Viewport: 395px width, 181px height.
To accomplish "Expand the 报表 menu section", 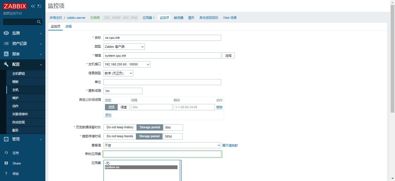I will pyautogui.click(x=23, y=54).
